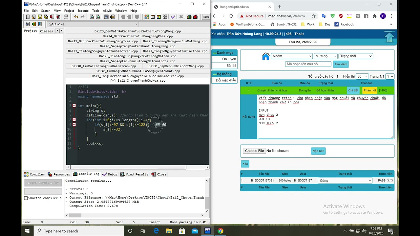Open the Execute menu
The height and width of the screenshot is (236, 420).
point(83,10)
